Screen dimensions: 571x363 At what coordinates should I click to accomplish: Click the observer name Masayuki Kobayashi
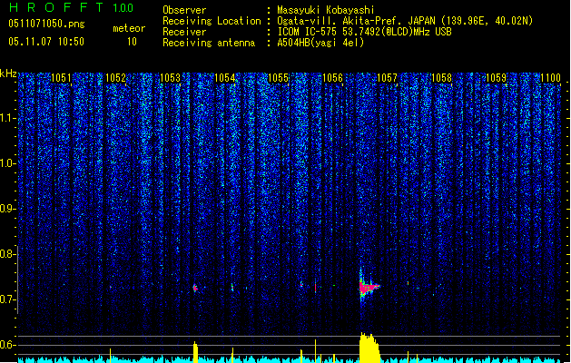326,10
